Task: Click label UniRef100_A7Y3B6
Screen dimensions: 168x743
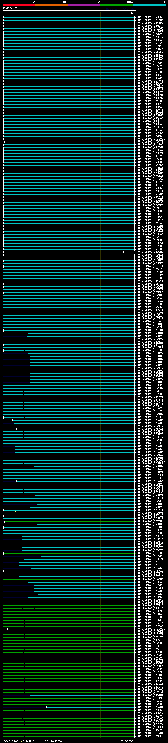Action: tap(151, 101)
